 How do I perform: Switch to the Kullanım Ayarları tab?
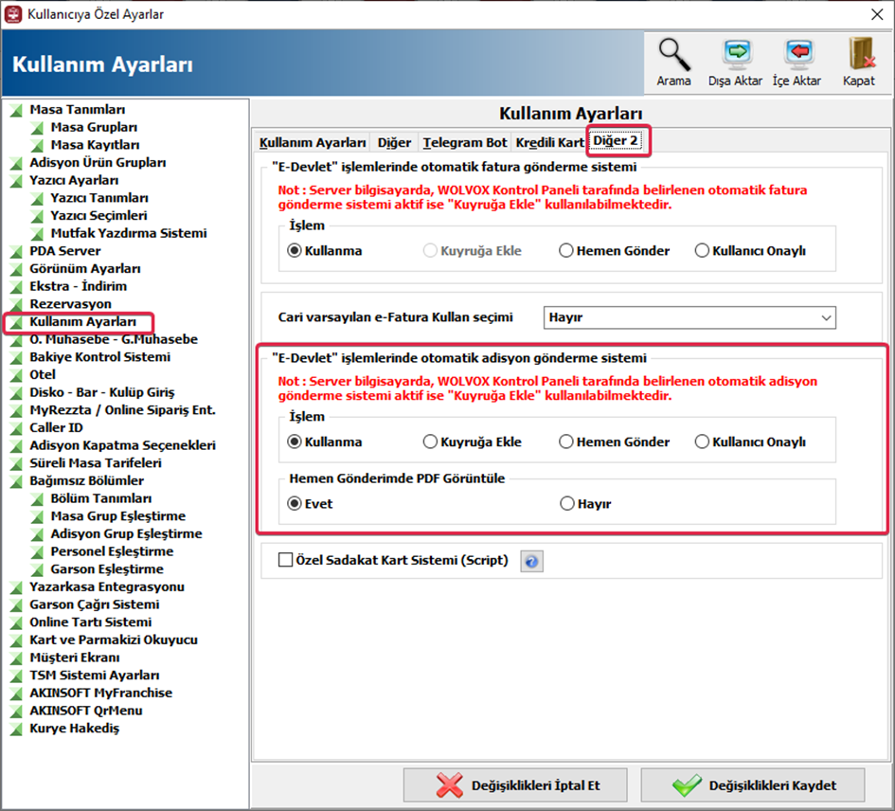click(313, 142)
